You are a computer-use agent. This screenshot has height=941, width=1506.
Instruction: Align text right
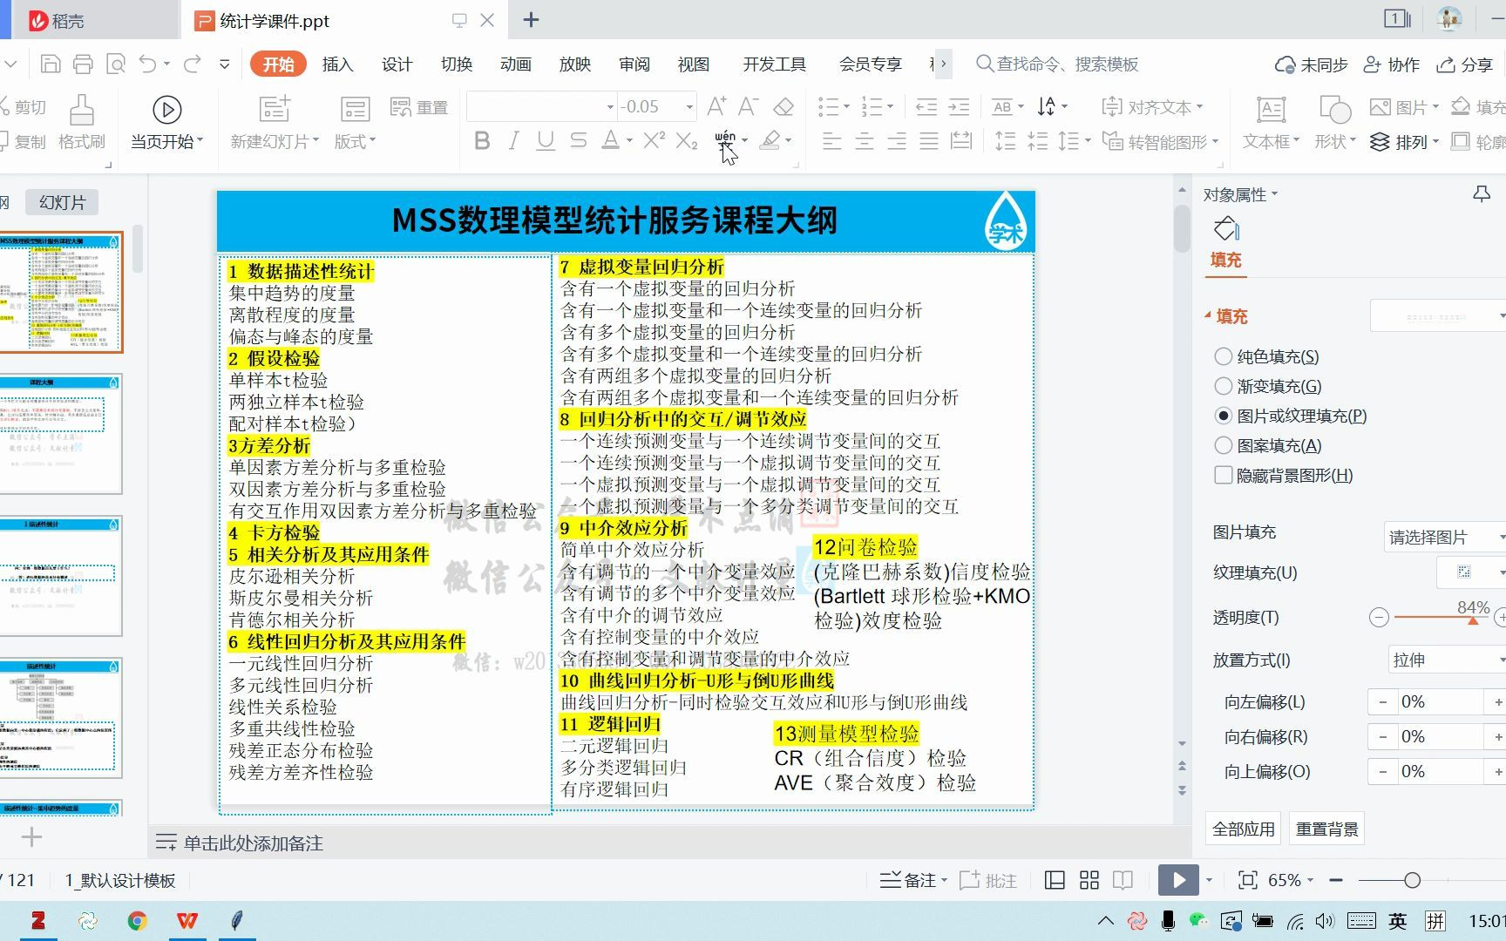coord(897,140)
